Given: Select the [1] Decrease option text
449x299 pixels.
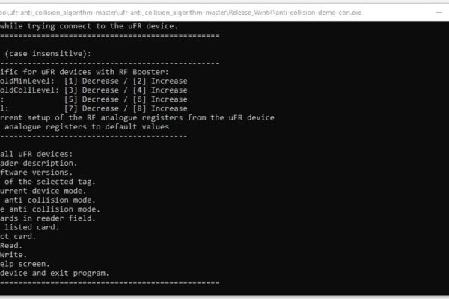Looking at the screenshot, I should click(91, 81).
